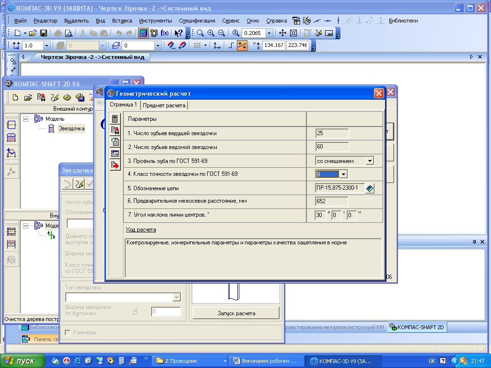The width and height of the screenshot is (491, 368).
Task: Toggle the grid display button
Action: 197,46
